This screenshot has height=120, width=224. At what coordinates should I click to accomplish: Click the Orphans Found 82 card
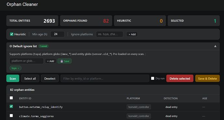[86, 21]
